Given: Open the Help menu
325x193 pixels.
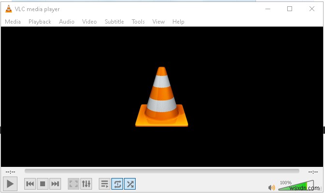Looking at the screenshot, I should 178,22.
